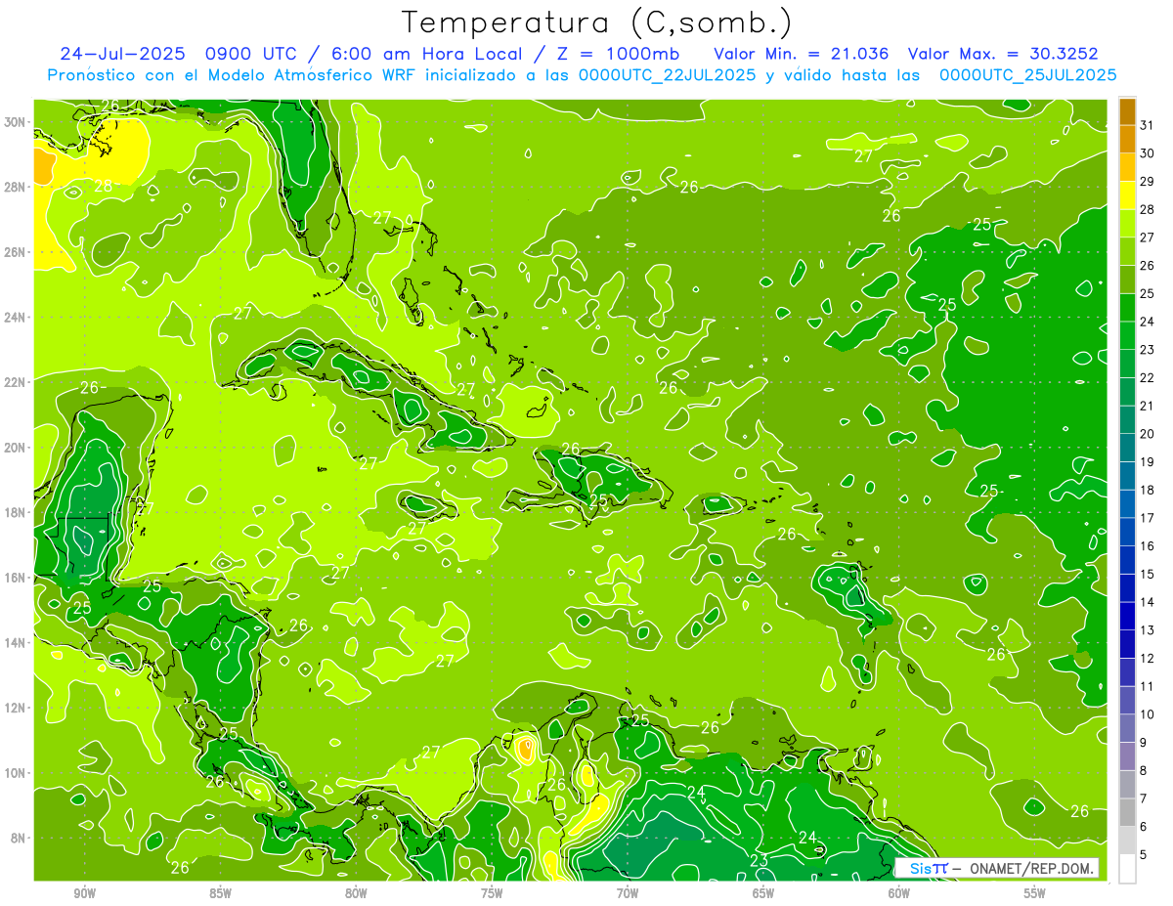1173x906 pixels.
Task: Click the dark orange swatch above legend 31
Action: pyautogui.click(x=1128, y=111)
